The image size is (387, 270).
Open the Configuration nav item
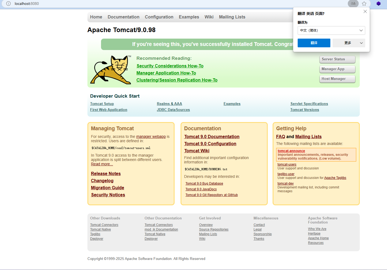[159, 17]
